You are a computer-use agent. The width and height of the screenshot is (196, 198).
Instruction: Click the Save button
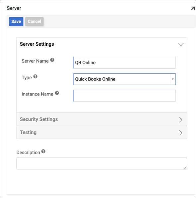coord(16,22)
